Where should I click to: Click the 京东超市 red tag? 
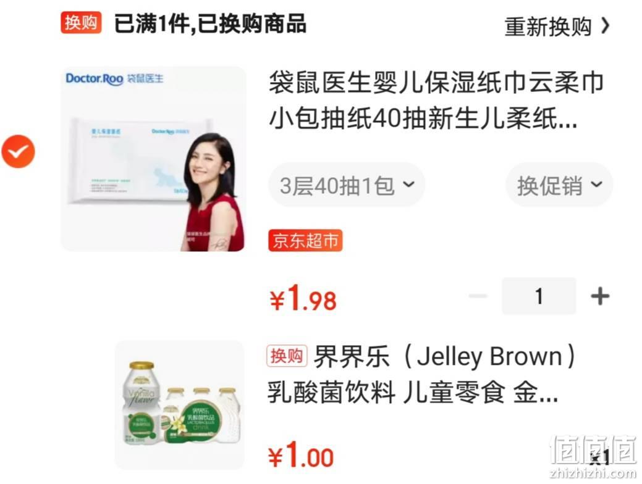[305, 241]
